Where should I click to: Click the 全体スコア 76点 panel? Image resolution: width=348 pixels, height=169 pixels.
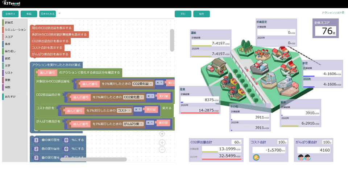[x=326, y=28]
